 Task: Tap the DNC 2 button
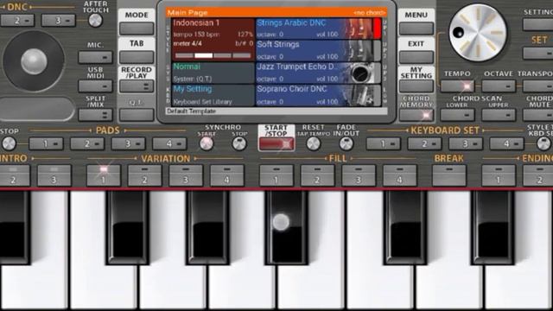tap(17, 21)
